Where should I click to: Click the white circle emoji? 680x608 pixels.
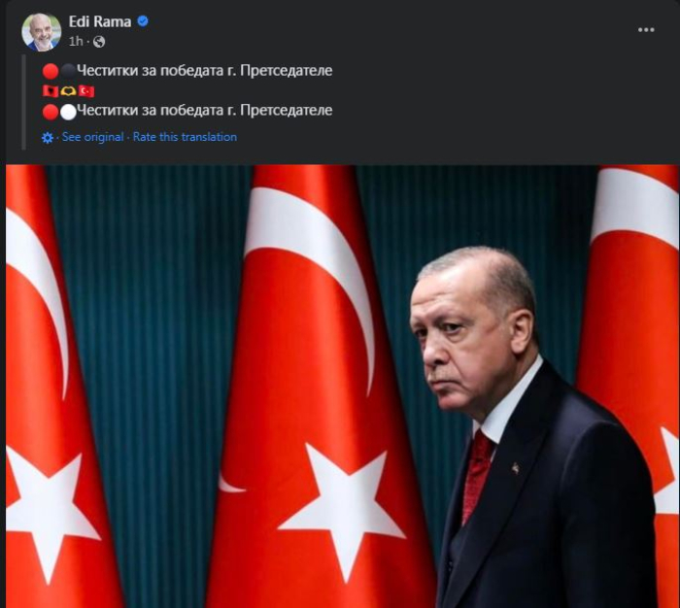pyautogui.click(x=68, y=112)
